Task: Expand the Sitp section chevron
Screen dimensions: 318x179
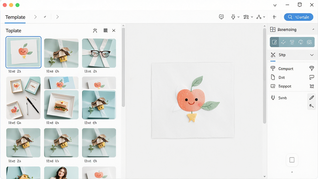Action: pos(312,55)
